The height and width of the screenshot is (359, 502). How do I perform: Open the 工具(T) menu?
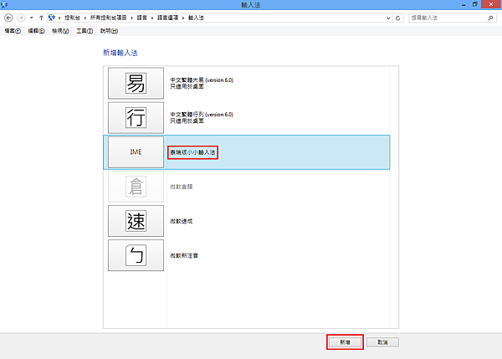coord(85,31)
